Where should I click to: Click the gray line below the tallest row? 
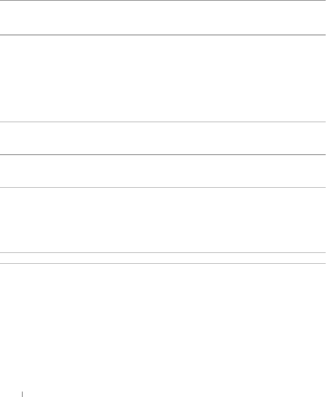coord(163,122)
